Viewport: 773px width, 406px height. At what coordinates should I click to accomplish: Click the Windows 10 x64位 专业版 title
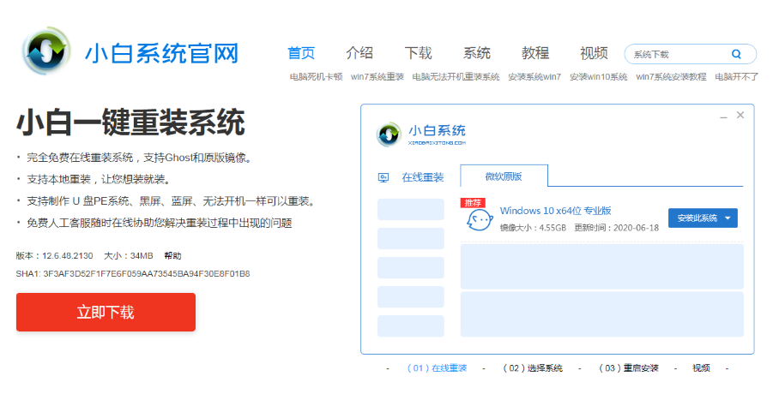click(556, 211)
